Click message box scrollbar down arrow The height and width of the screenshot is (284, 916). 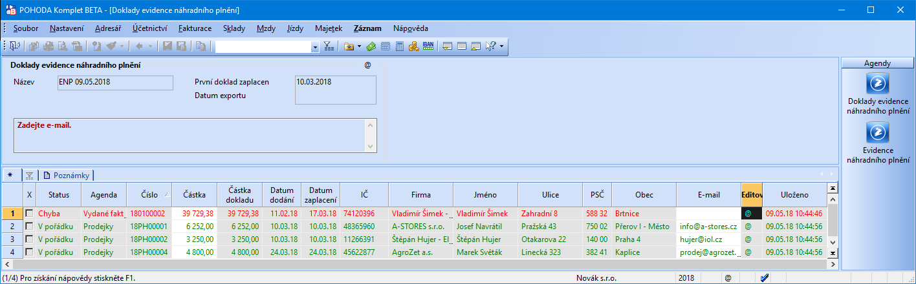tap(371, 147)
